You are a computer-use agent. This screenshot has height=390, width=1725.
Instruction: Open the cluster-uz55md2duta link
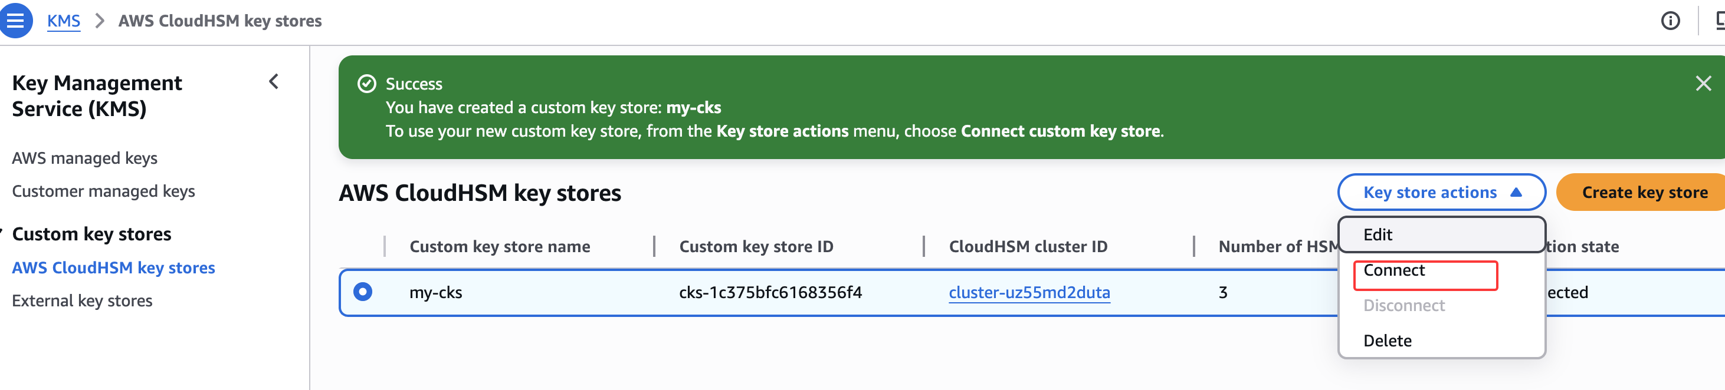(1029, 293)
